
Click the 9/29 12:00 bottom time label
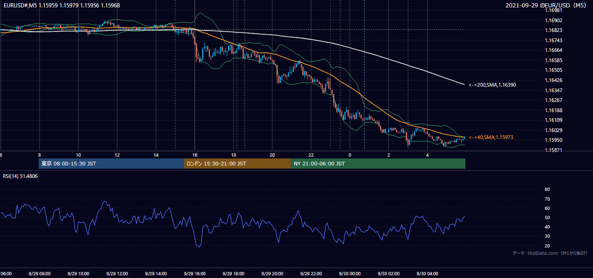117,273
